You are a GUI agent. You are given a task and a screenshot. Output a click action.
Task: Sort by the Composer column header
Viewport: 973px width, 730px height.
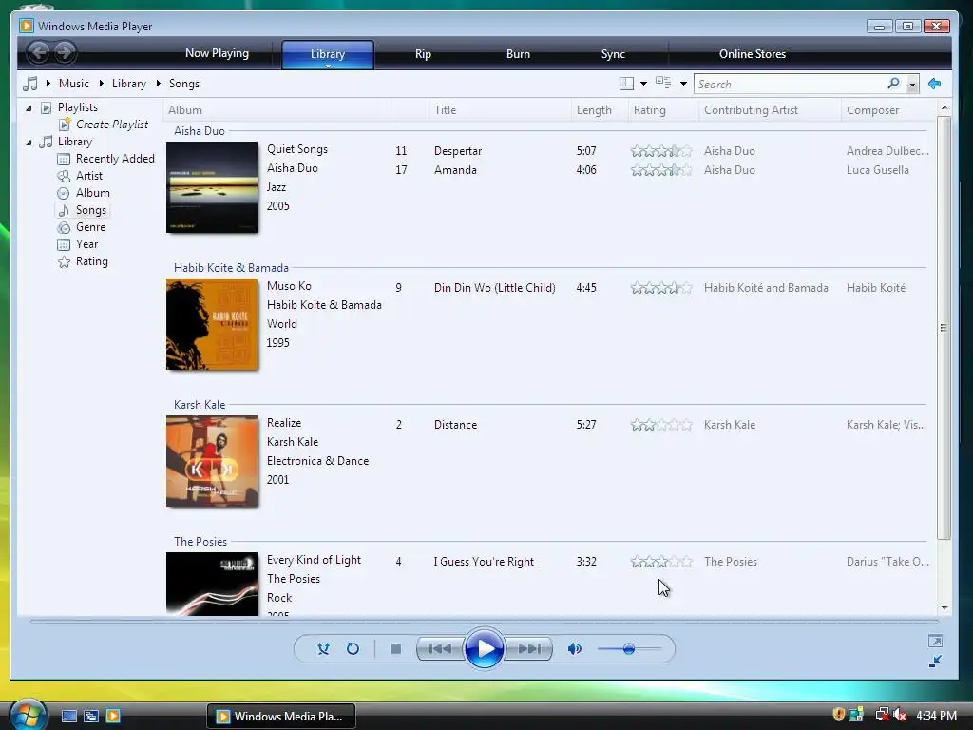pyautogui.click(x=888, y=110)
